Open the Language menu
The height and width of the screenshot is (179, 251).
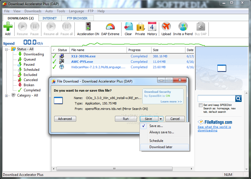coord(76,11)
